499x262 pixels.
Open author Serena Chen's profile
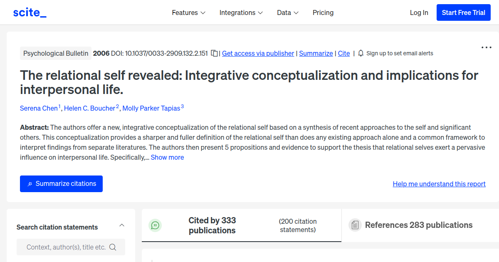click(39, 108)
